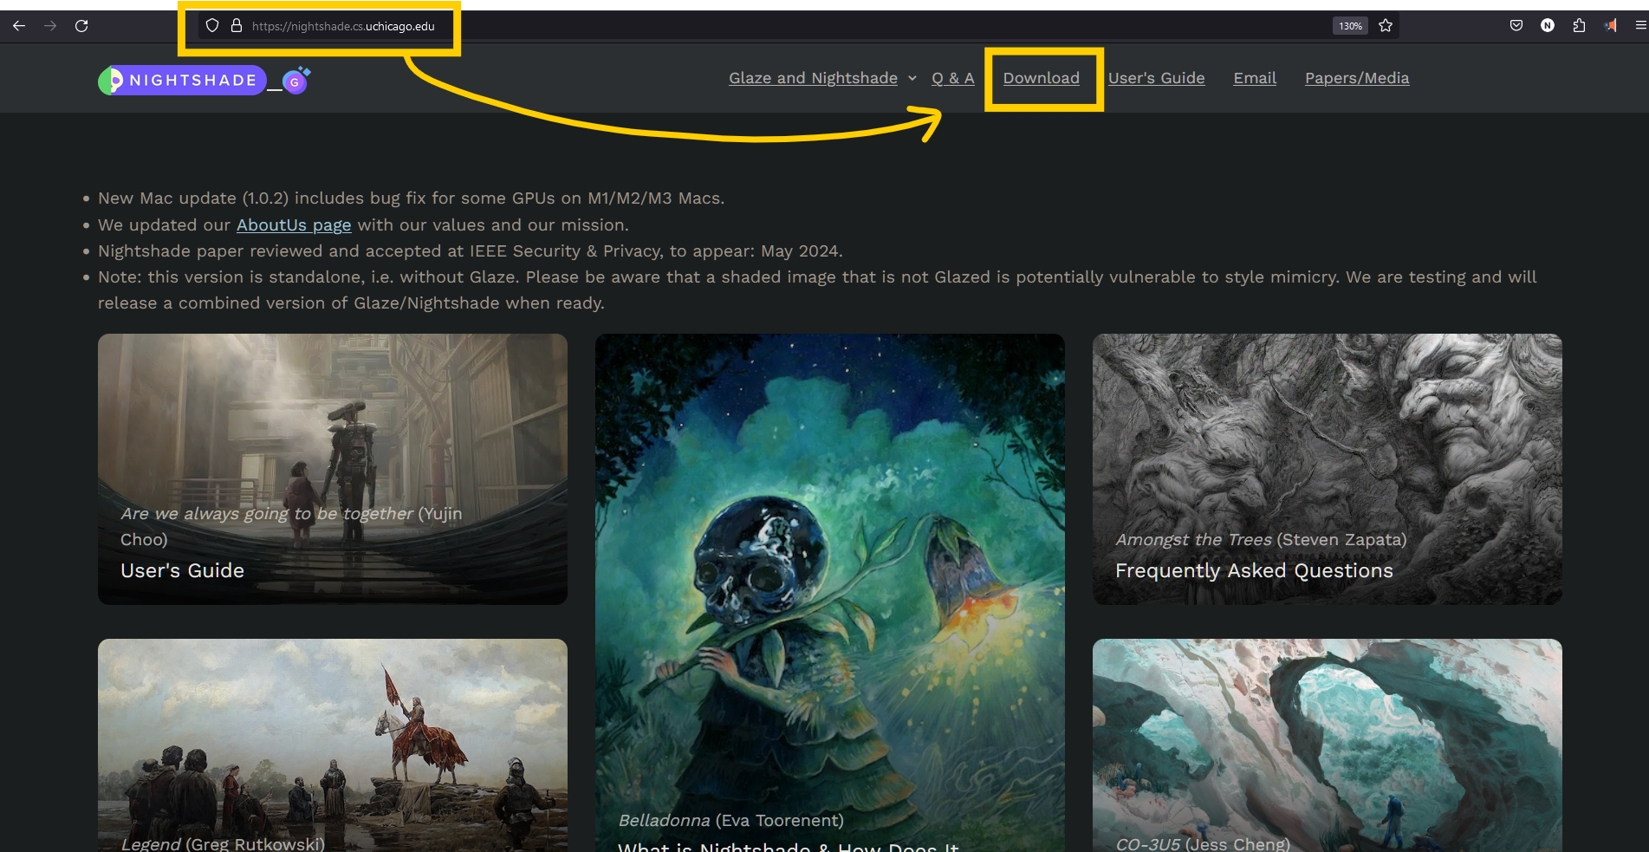Open the Extensions puzzle piece icon
The height and width of the screenshot is (852, 1649).
pos(1579,26)
